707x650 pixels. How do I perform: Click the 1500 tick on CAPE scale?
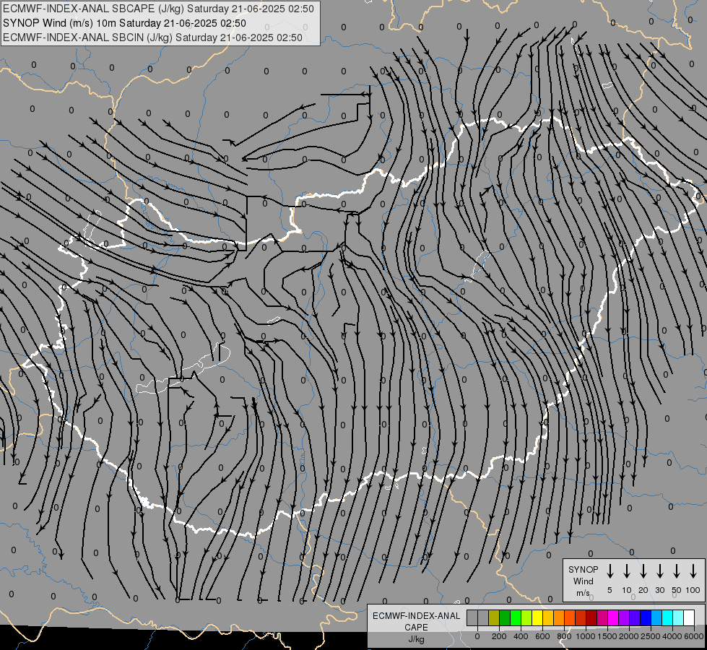coord(607,636)
